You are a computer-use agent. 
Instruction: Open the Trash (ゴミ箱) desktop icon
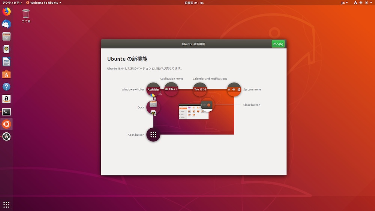[x=26, y=16]
